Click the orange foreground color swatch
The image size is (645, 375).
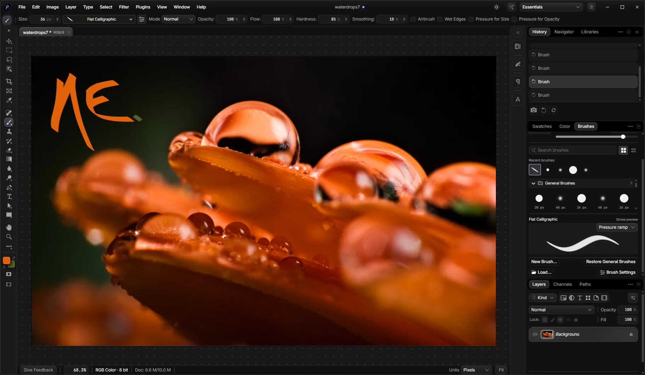(6, 261)
